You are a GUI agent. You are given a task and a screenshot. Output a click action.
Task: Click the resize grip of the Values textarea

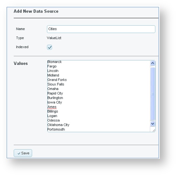[154, 130]
